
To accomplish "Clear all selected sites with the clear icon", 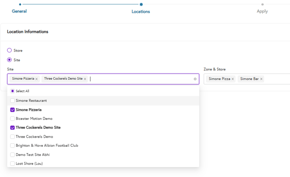I will (195, 79).
